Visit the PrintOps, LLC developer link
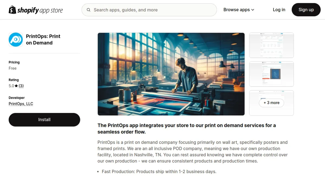This screenshot has width=325, height=176. (x=21, y=104)
